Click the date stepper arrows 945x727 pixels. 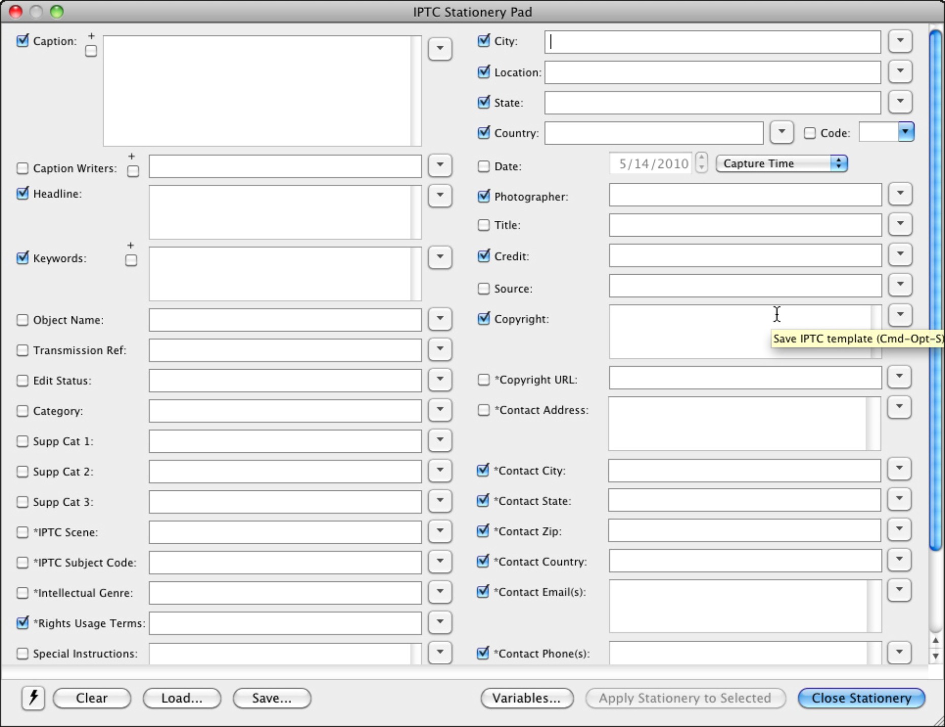[x=702, y=163]
